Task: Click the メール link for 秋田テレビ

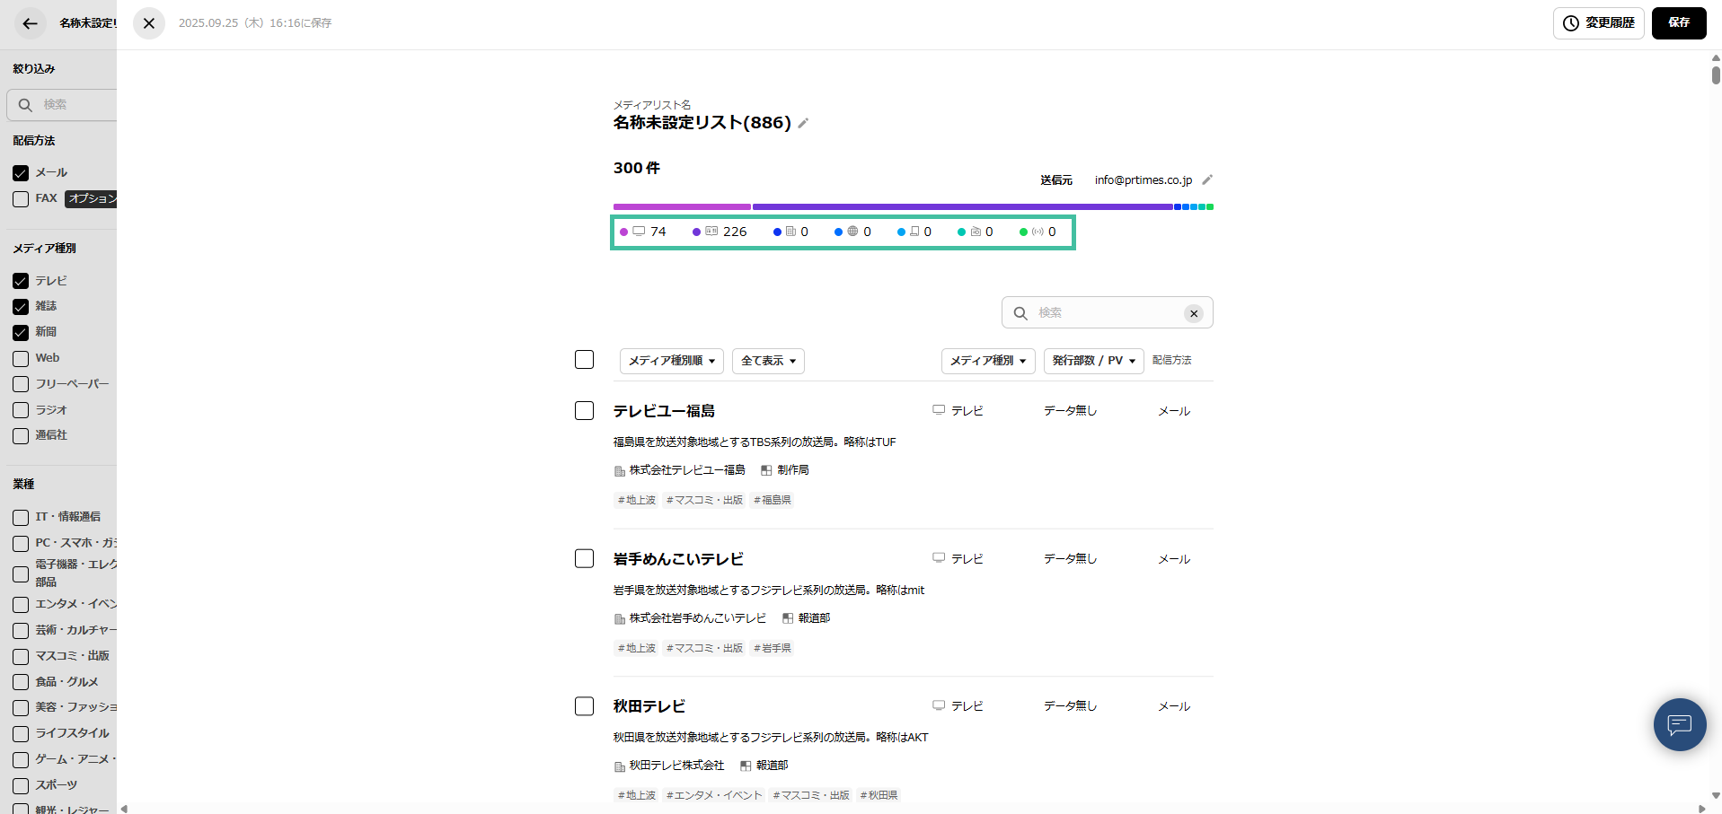Action: (1172, 706)
